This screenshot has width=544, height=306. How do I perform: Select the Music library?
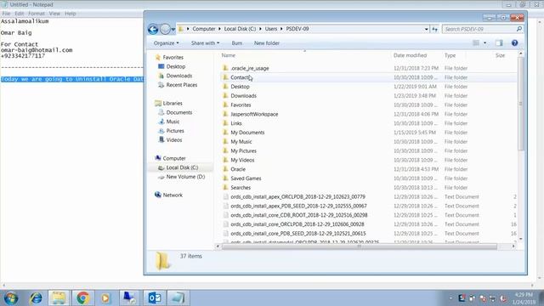coord(173,122)
